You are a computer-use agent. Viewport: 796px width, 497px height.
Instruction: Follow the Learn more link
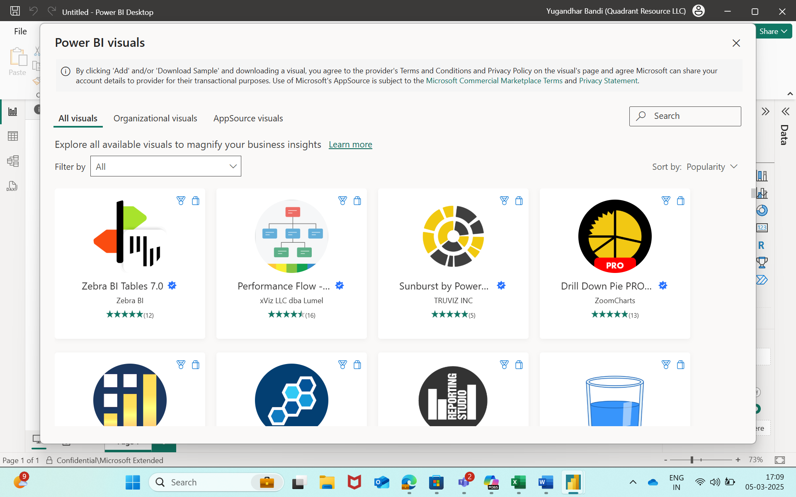[x=350, y=145]
